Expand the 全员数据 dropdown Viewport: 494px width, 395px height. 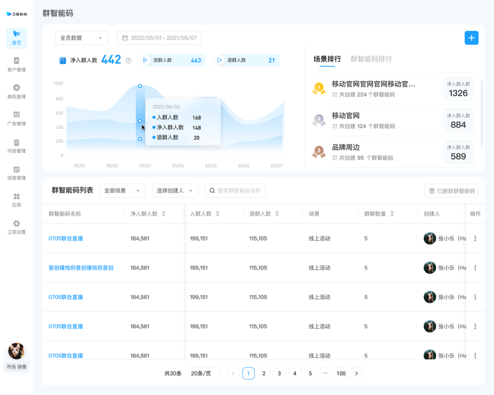pos(81,38)
